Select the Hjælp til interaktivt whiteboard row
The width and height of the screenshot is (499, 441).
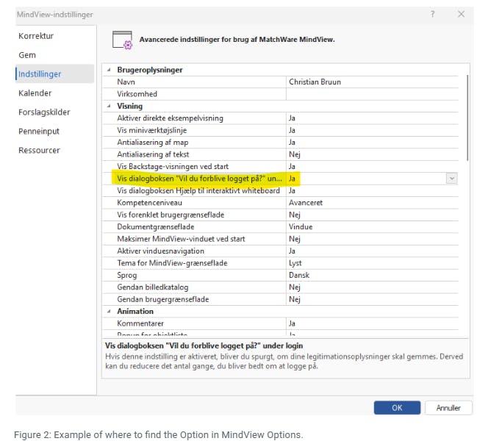tap(281, 190)
